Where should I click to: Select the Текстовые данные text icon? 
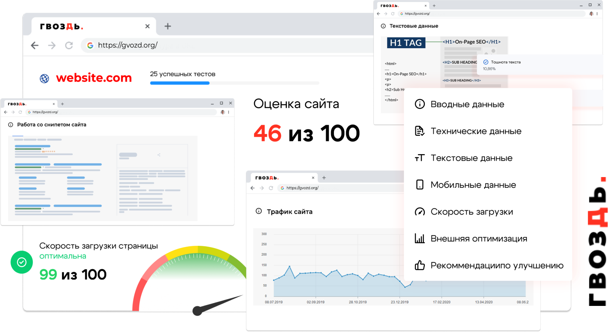pyautogui.click(x=420, y=158)
